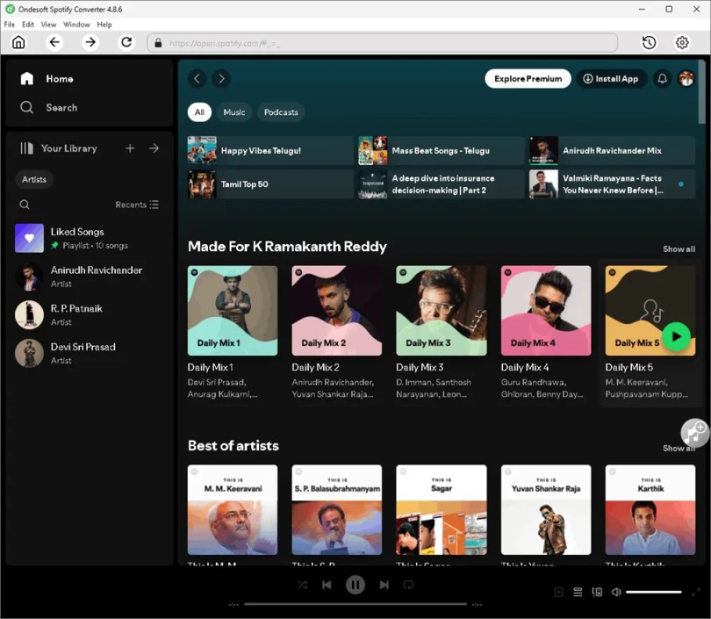Reload the page with the refresh icon
This screenshot has height=619, width=711.
pos(126,42)
